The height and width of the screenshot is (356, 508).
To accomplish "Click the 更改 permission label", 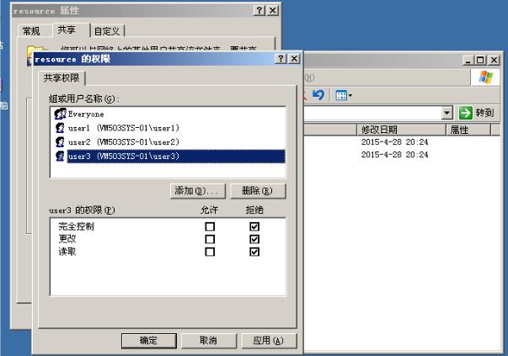I will pos(67,239).
